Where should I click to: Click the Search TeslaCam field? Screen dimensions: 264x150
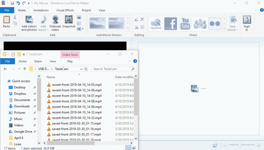coord(114,69)
